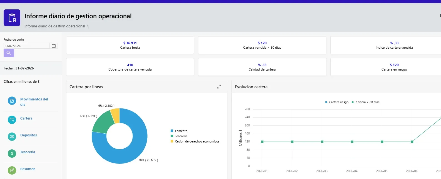Click the Cartera por lineas panel title

point(86,87)
